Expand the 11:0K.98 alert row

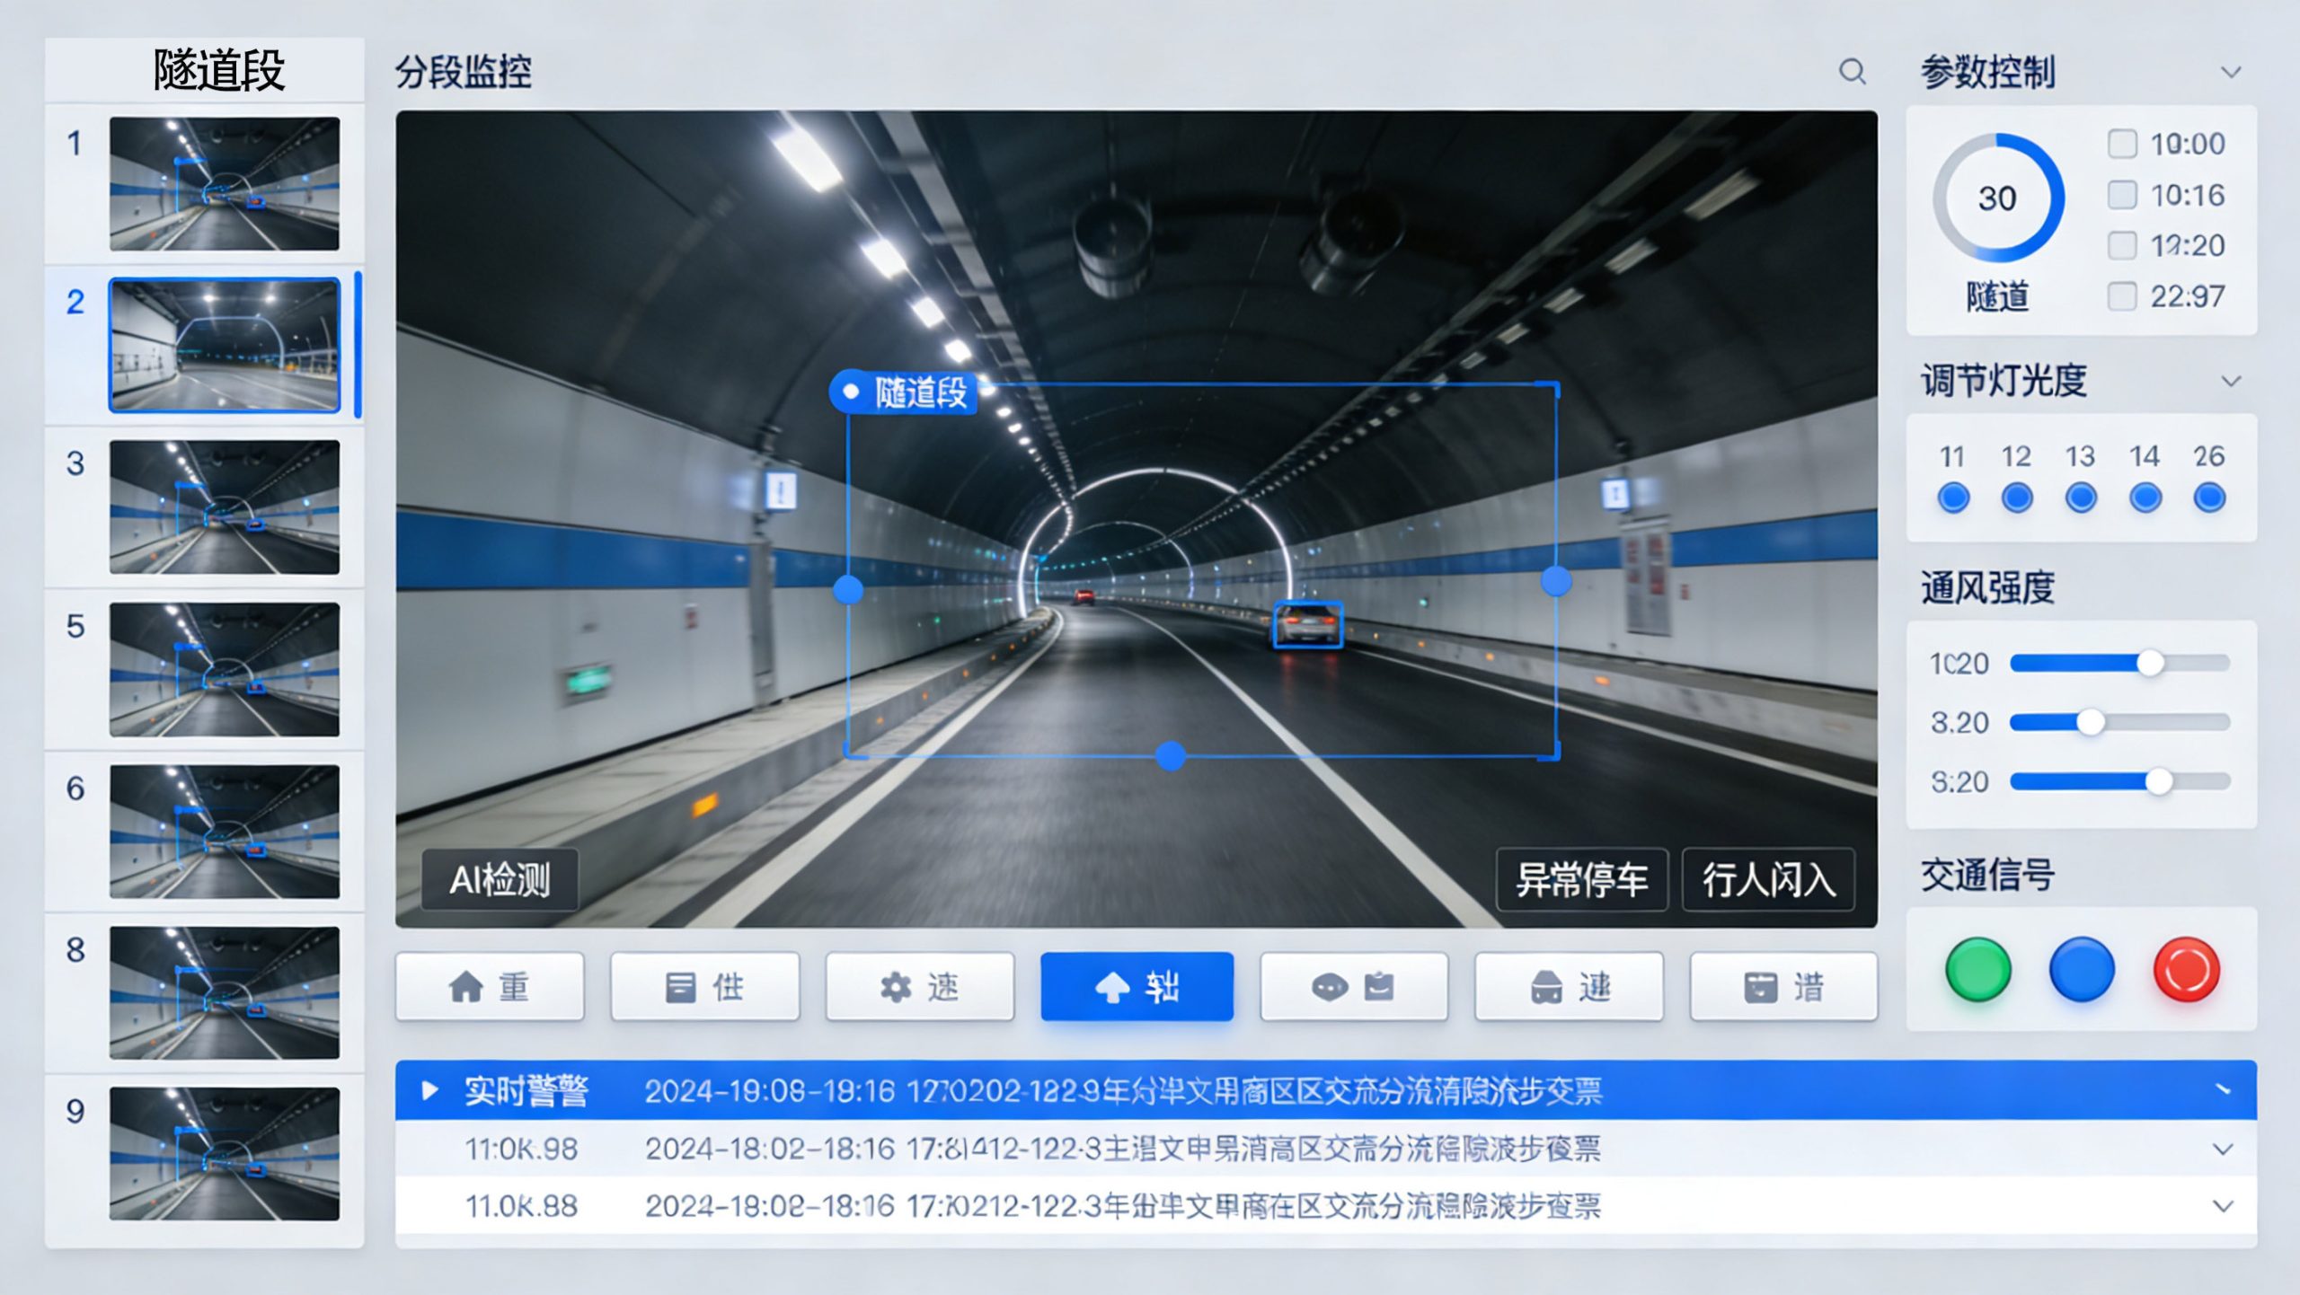(x=2223, y=1149)
